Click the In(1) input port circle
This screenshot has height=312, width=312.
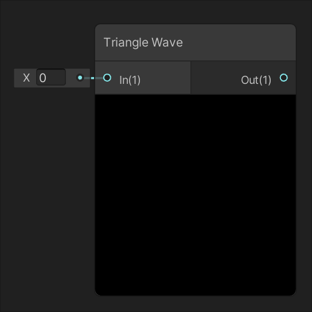point(107,78)
